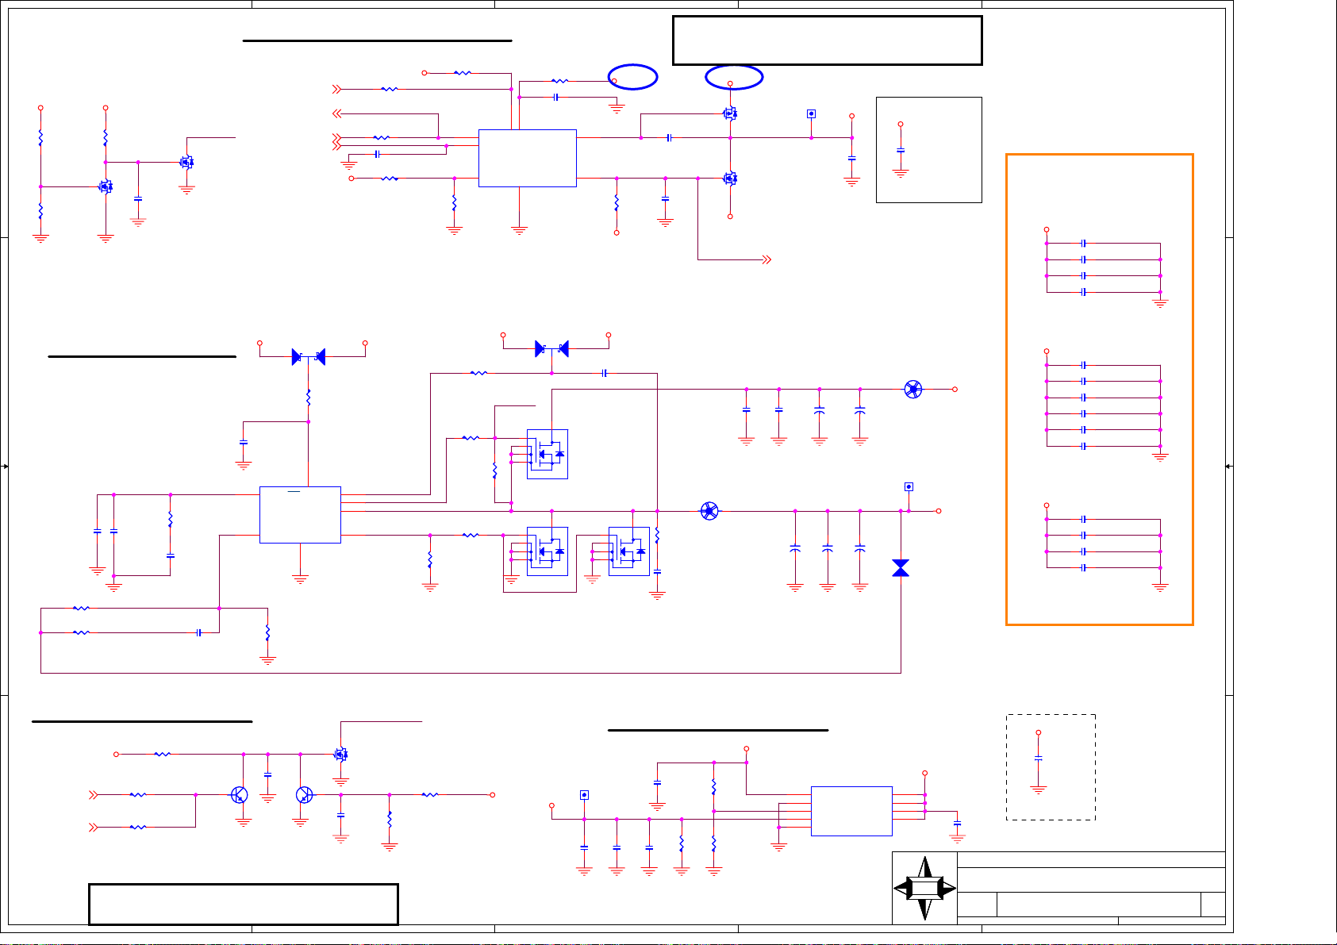Select the crossed-circle symbol on upper output rail

(x=913, y=390)
